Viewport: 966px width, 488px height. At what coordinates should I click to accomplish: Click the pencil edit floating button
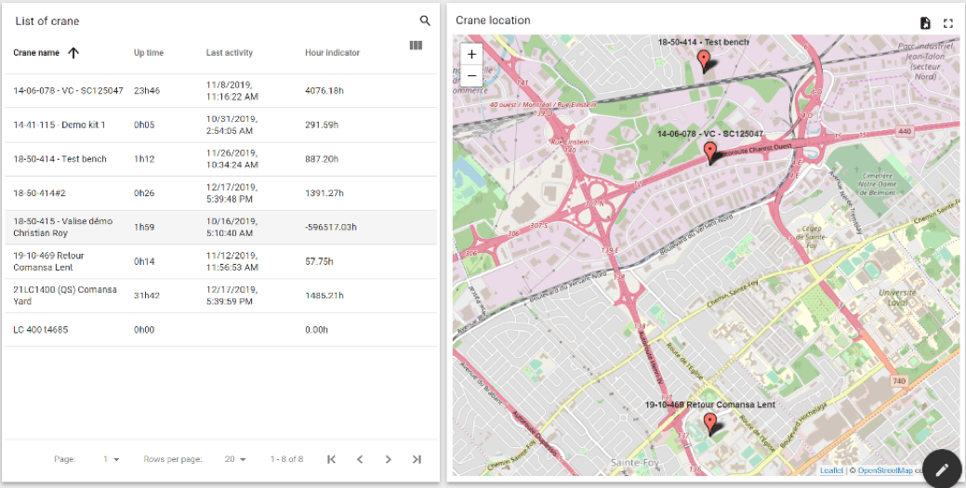pyautogui.click(x=941, y=469)
